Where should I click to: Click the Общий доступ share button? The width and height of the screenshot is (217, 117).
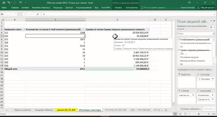pyautogui.click(x=206, y=8)
